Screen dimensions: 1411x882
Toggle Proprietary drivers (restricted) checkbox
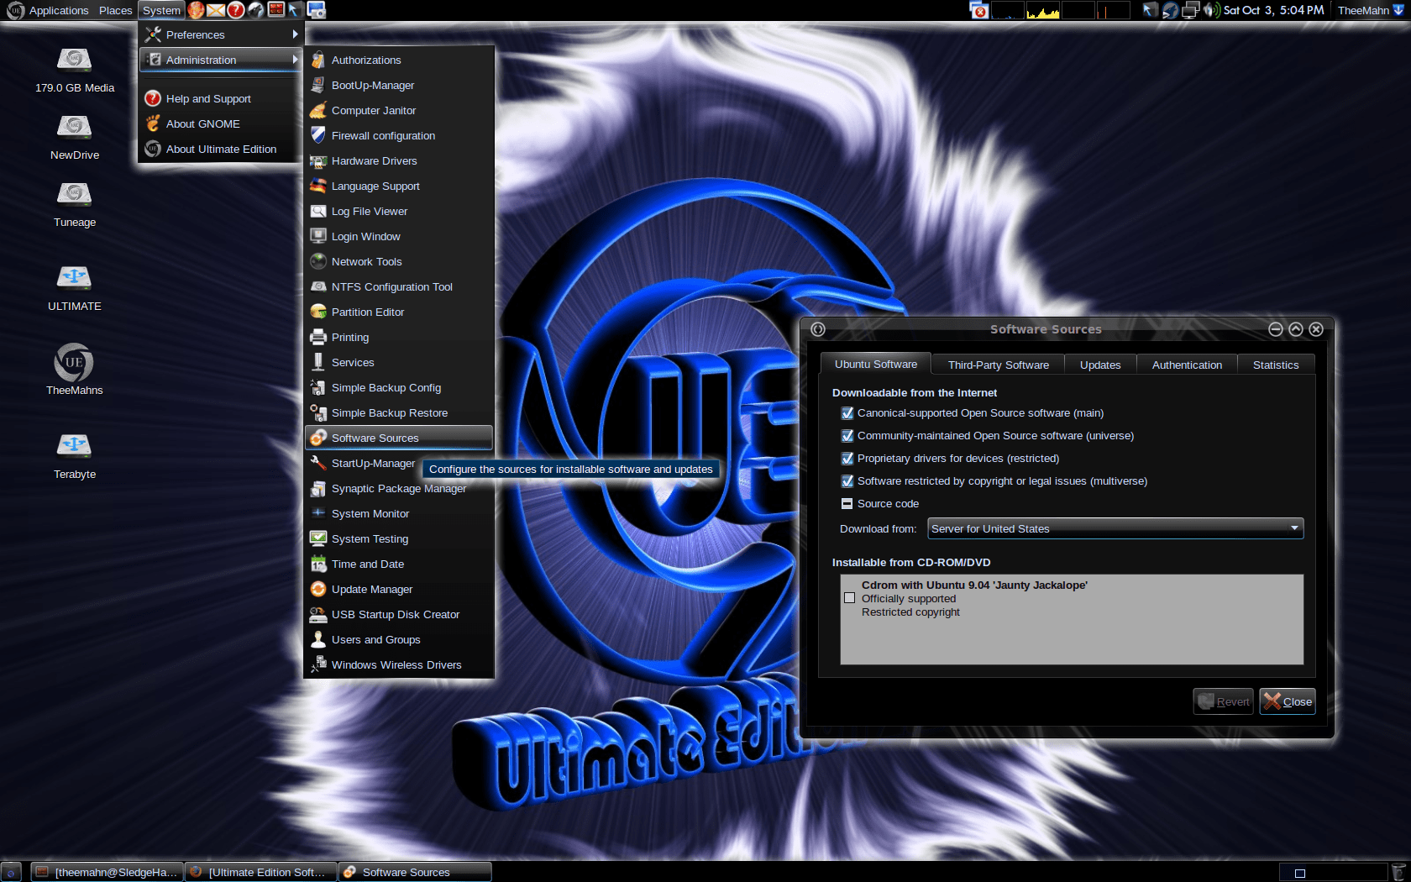pyautogui.click(x=847, y=459)
